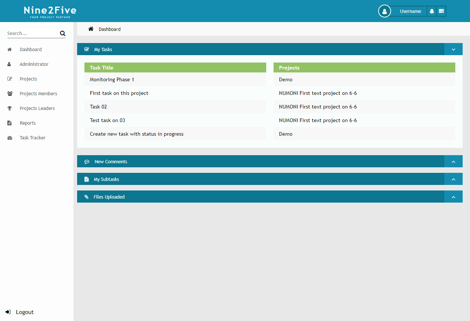Click the search magnifier icon
This screenshot has width=470, height=321.
62,33
